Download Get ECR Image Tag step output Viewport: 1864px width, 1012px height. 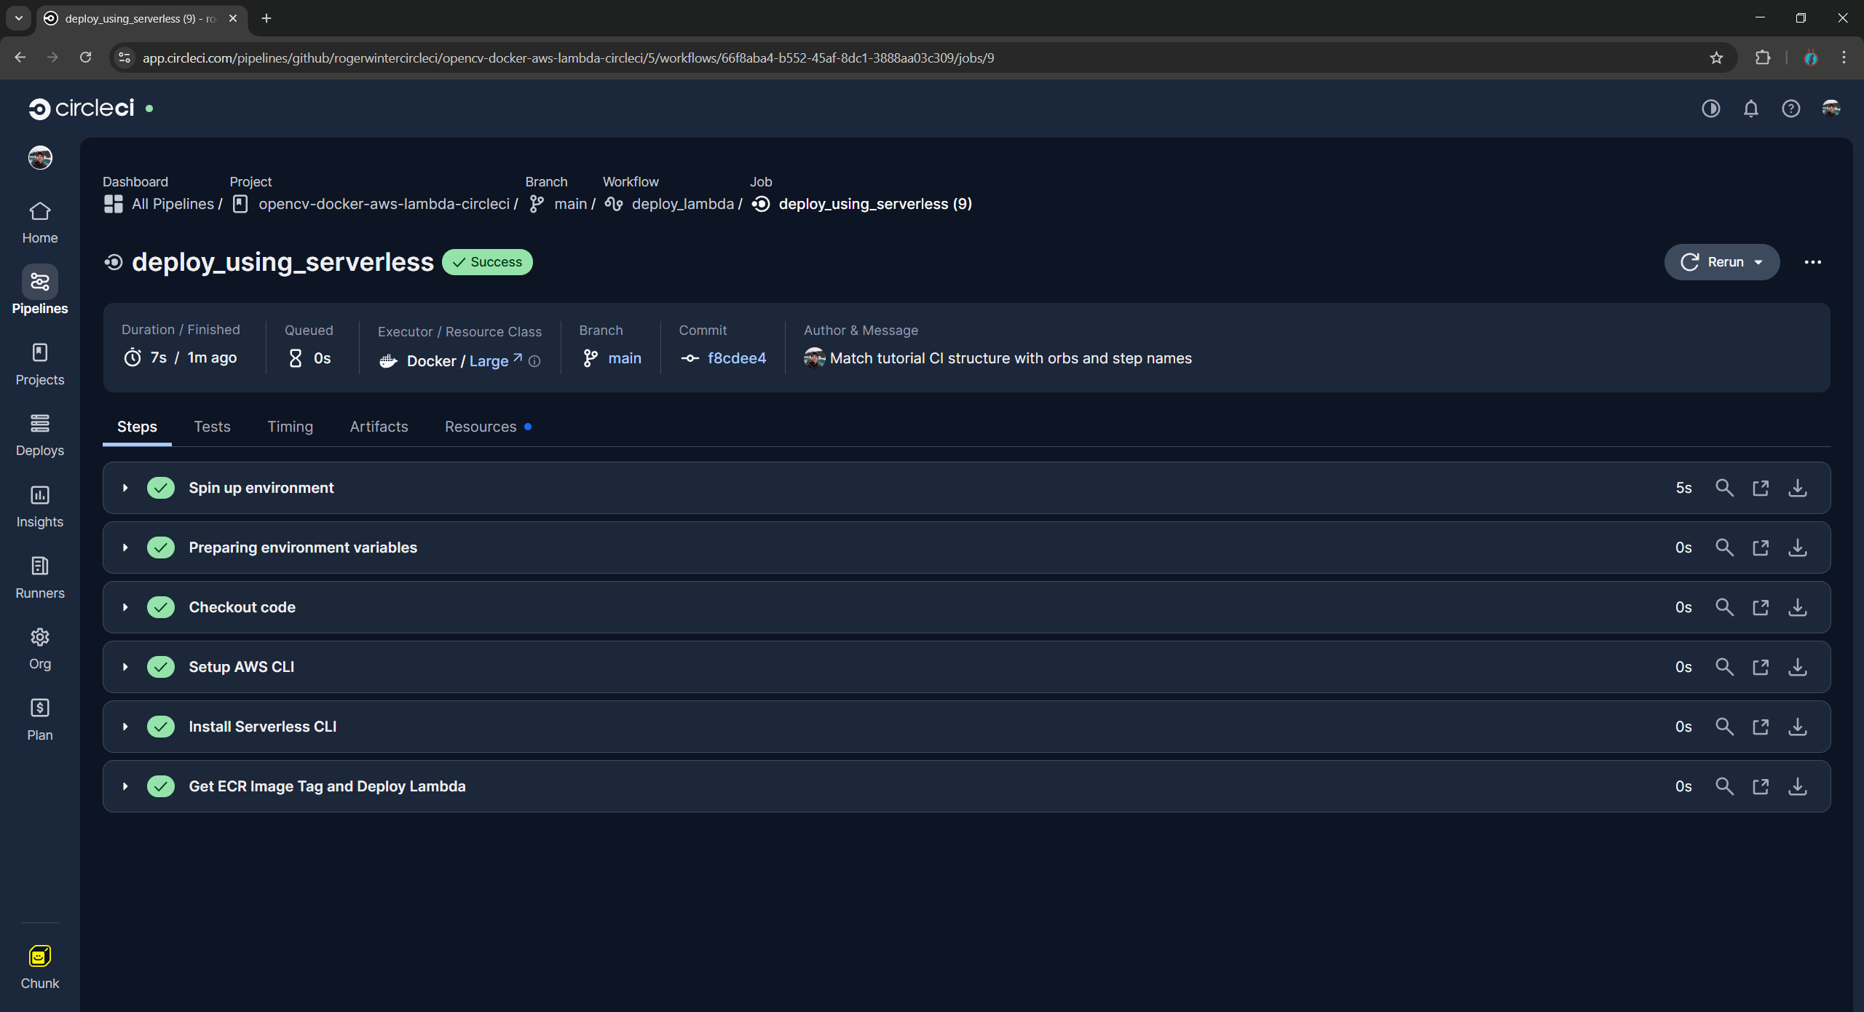(1798, 786)
